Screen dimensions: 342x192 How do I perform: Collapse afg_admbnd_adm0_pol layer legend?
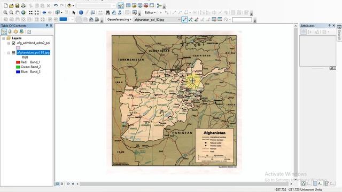pos(9,43)
